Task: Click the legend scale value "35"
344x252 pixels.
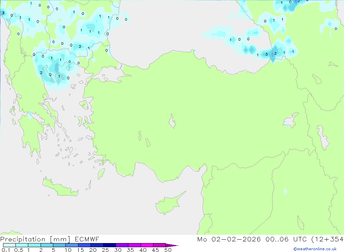Action: click(130, 250)
